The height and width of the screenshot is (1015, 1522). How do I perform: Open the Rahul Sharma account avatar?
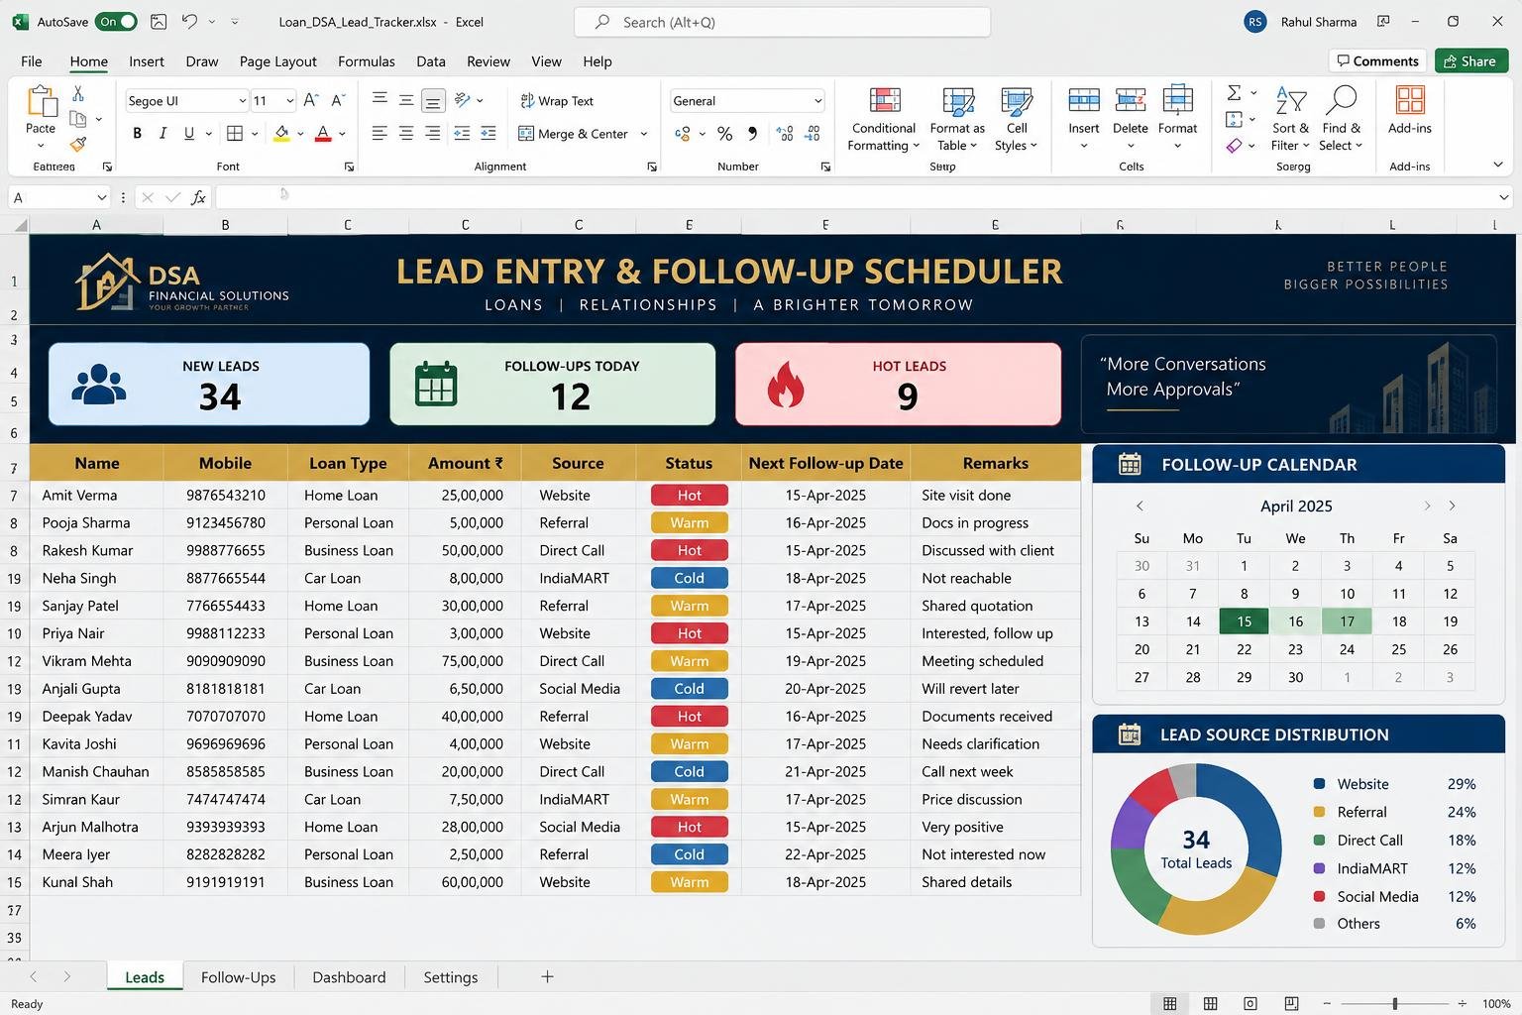click(x=1255, y=22)
